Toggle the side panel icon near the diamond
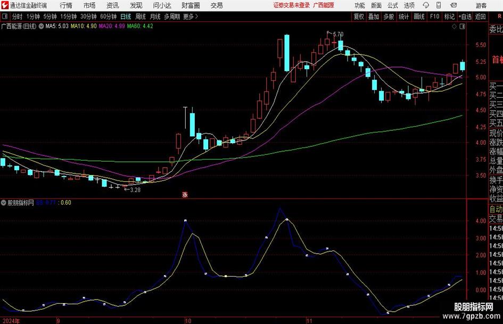503x324 pixels. click(x=462, y=27)
